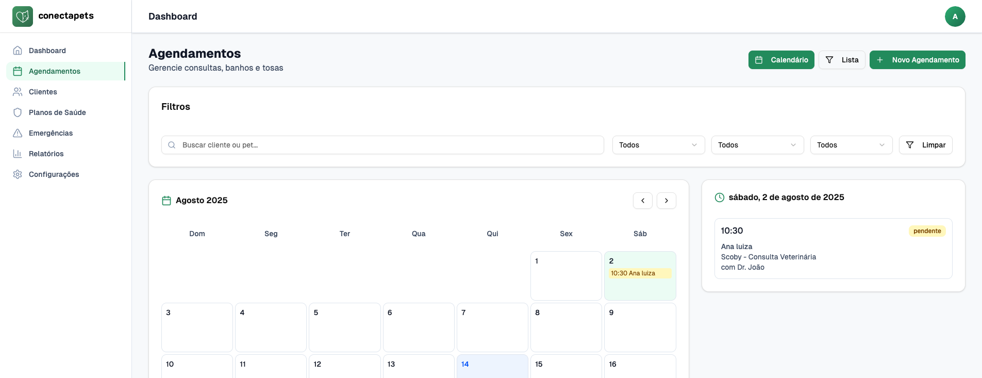The height and width of the screenshot is (378, 982).
Task: Open the Relatórios menu item
Action: (x=46, y=154)
